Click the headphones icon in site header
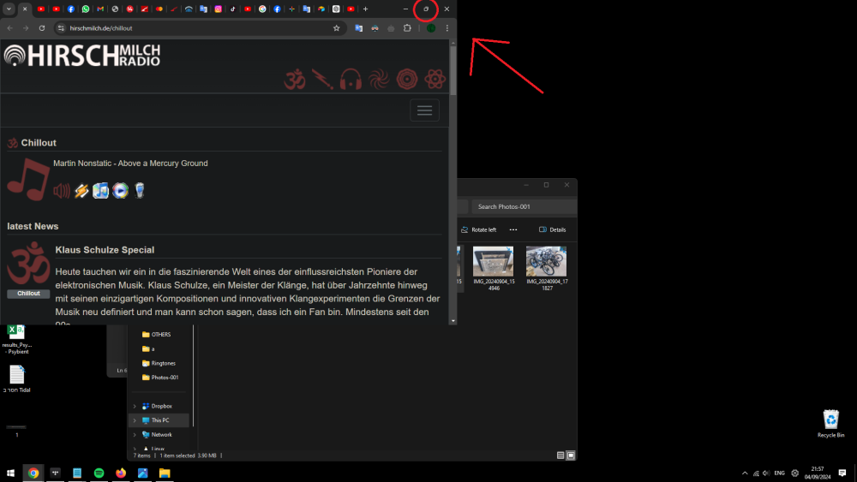 pos(351,80)
